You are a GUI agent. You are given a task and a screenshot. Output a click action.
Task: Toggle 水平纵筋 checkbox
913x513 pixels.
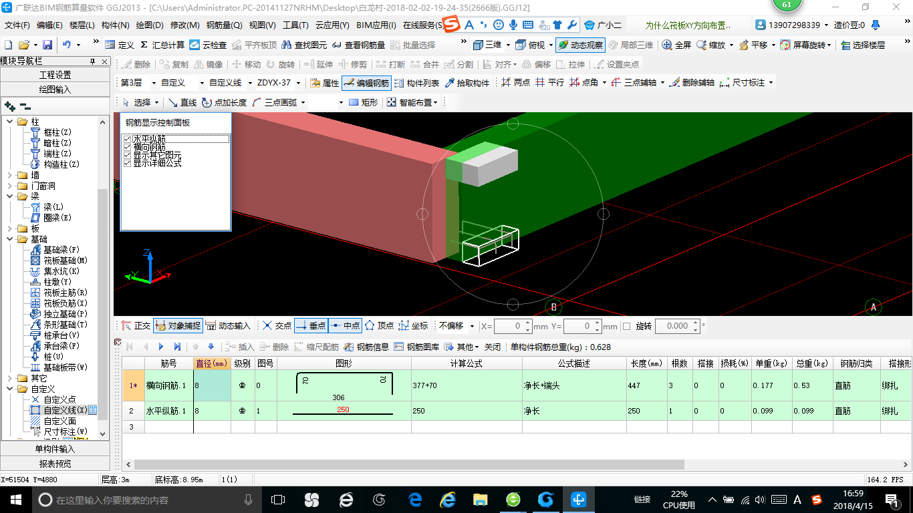point(128,139)
